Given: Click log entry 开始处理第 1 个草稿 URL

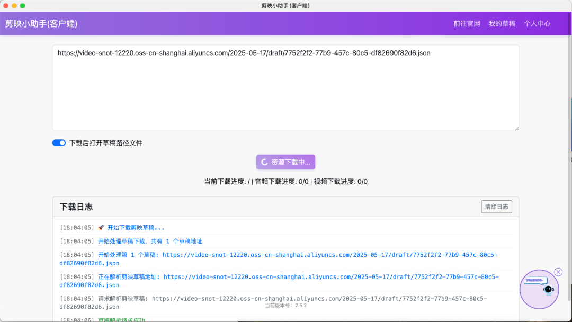Looking at the screenshot, I should (285, 259).
